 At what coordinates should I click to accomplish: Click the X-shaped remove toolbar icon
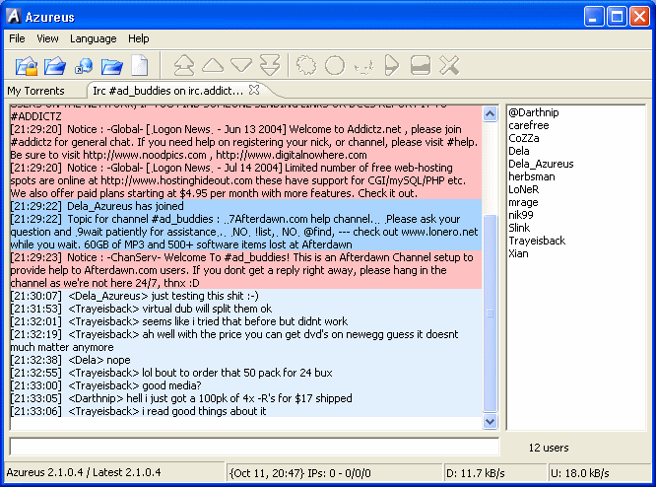coord(449,65)
